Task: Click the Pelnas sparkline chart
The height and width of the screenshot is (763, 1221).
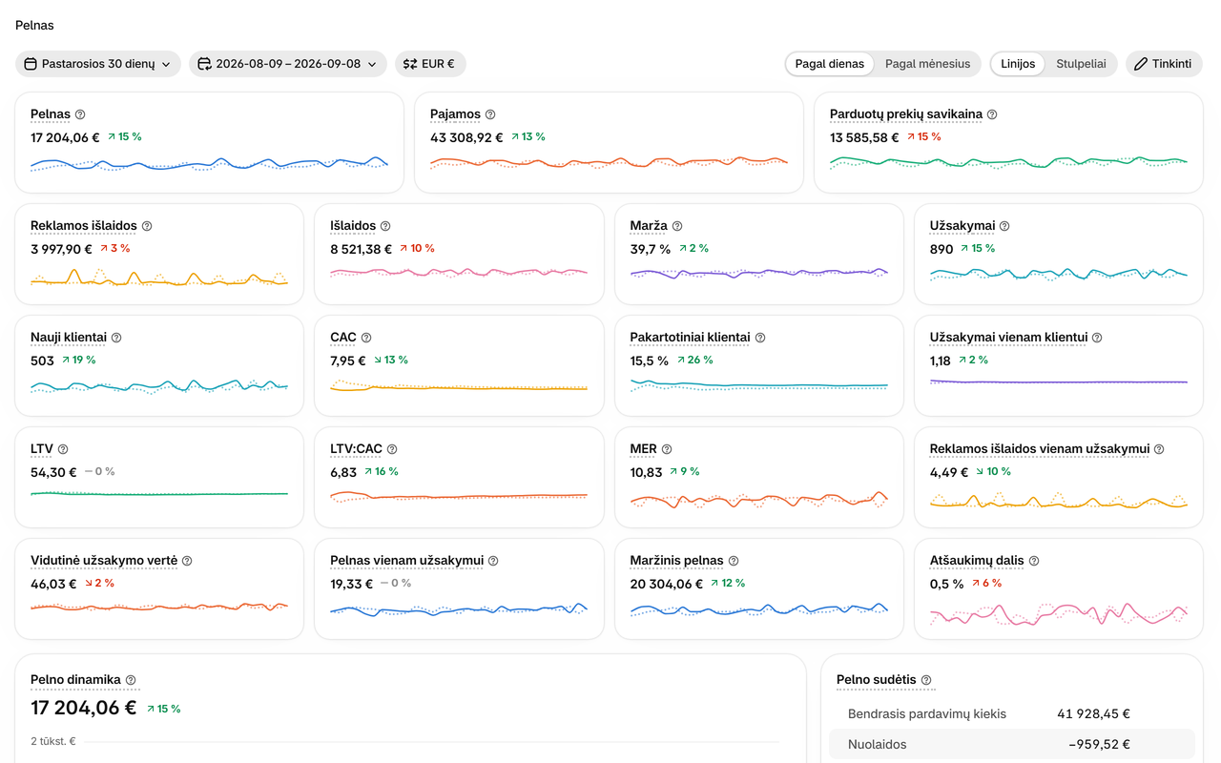Action: (x=209, y=165)
